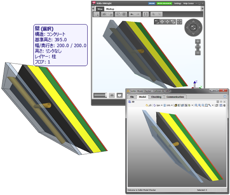Screen dimensions: 230x195
Task: Click the transparency slider below viewport
Action: point(100,95)
